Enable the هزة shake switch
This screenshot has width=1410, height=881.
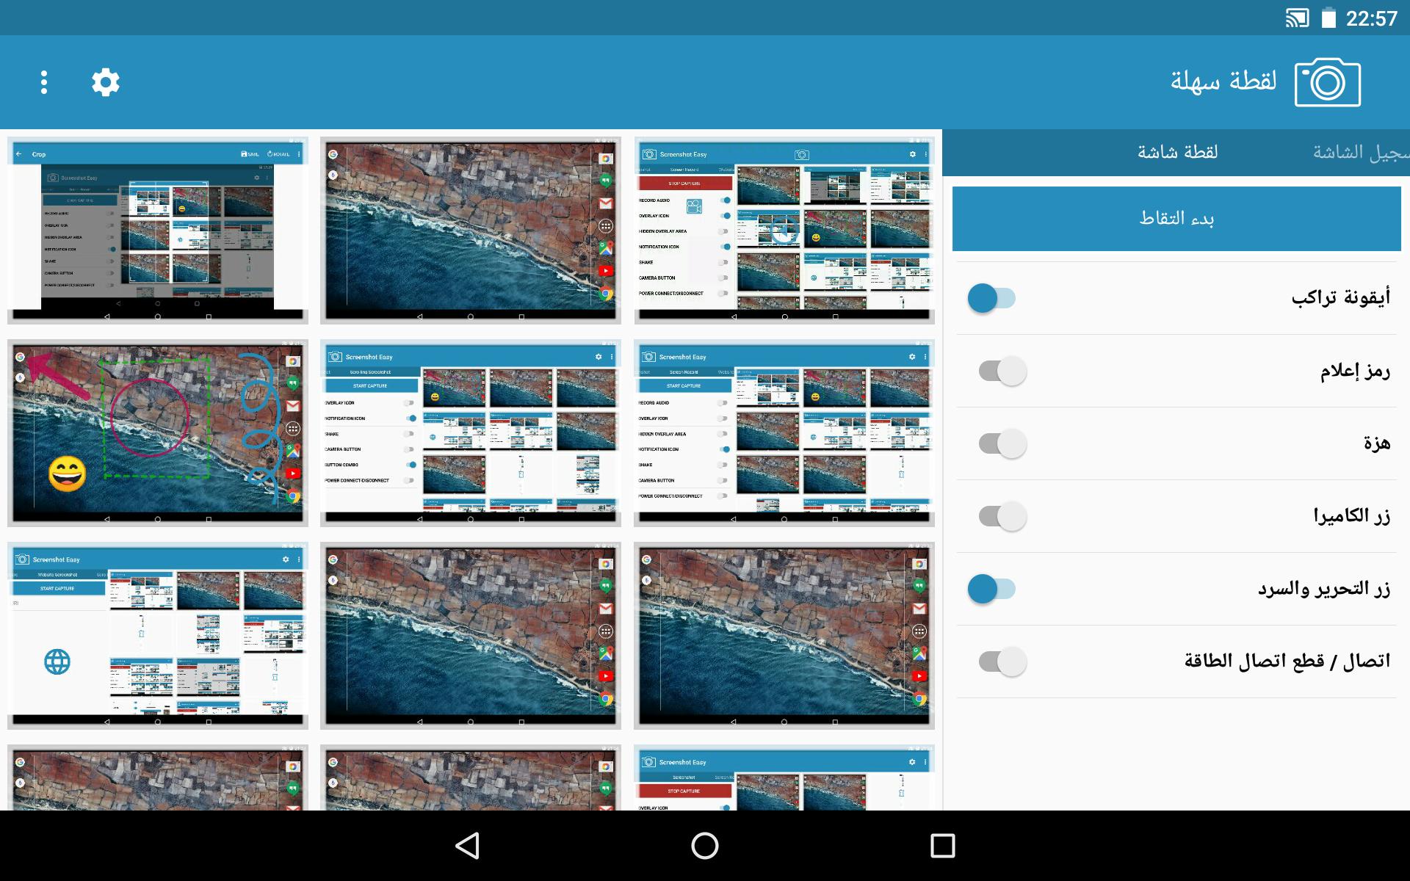1002,443
